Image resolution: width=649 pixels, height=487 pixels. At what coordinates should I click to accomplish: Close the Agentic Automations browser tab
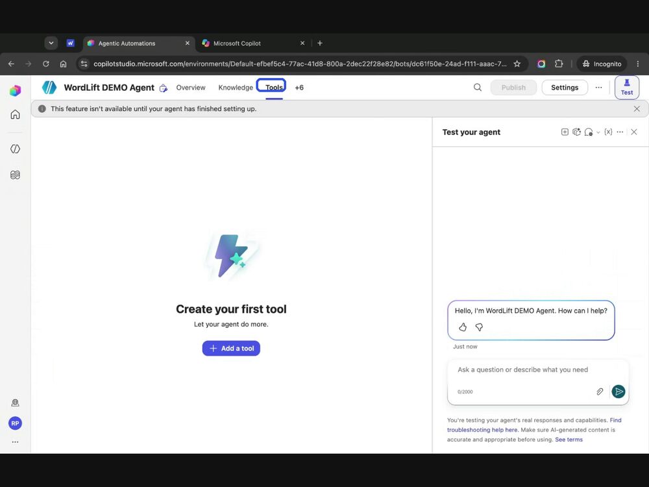tap(187, 43)
